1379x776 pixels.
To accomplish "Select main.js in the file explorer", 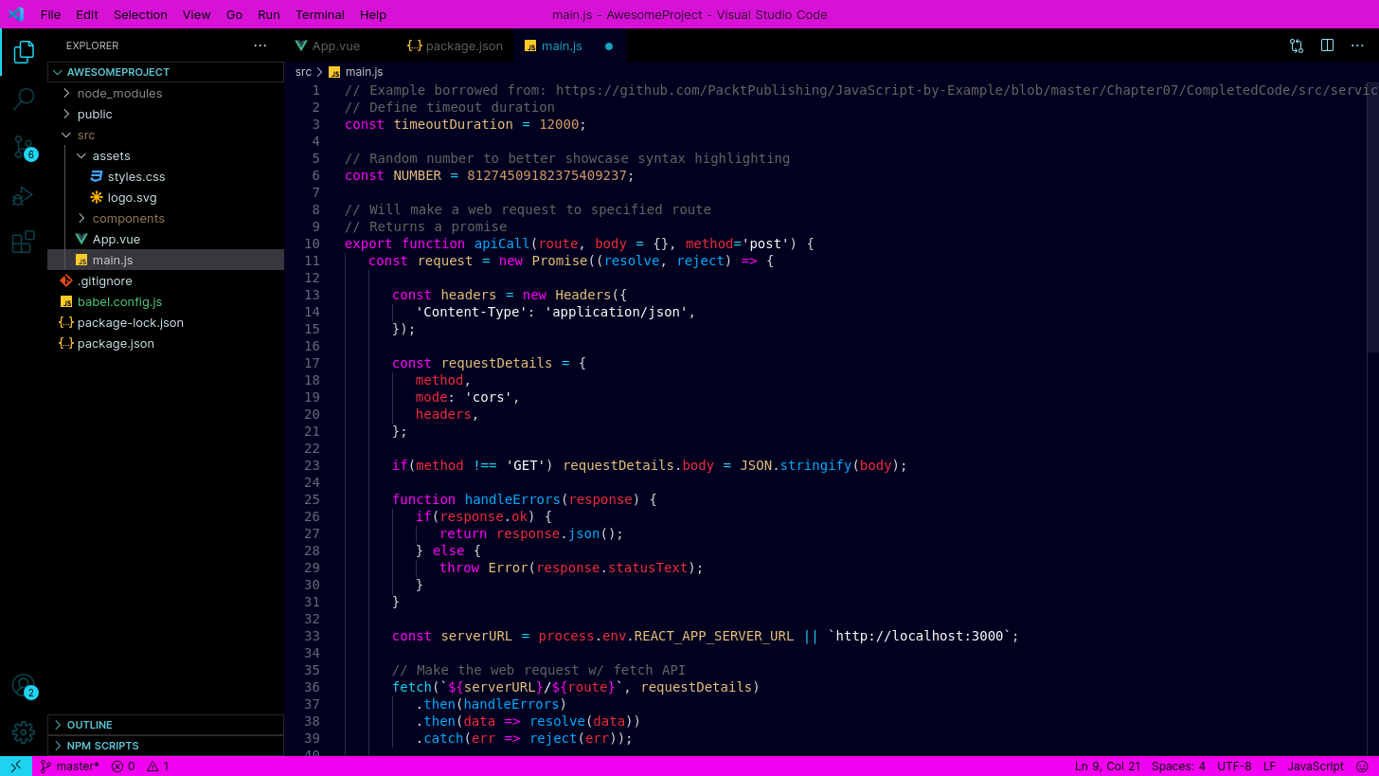I will 166,260.
